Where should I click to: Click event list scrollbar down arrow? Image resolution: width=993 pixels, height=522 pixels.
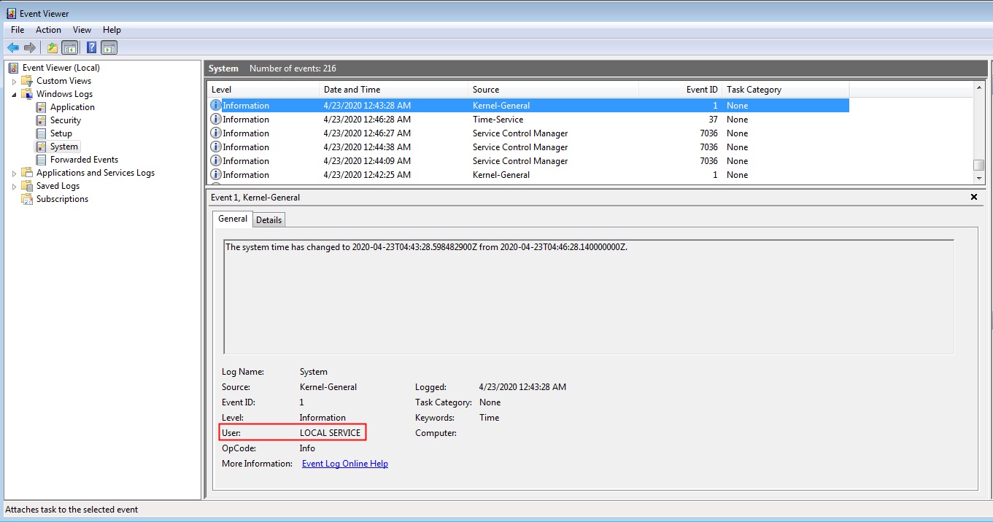click(x=979, y=178)
